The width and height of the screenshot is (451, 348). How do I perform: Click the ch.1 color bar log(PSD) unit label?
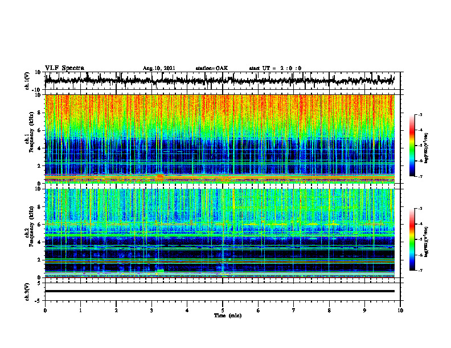(x=426, y=148)
